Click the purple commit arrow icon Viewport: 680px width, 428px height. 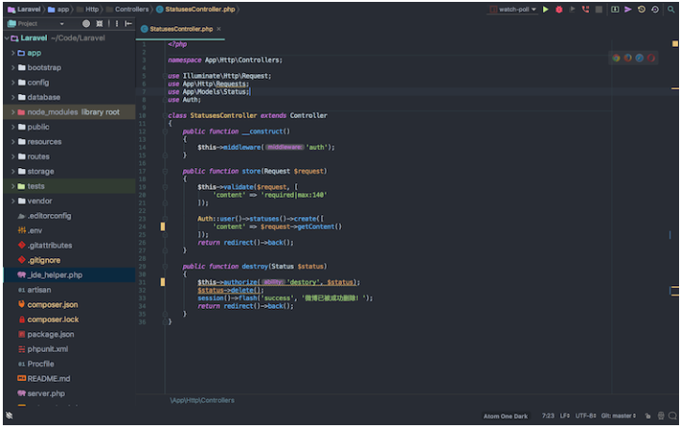point(627,9)
